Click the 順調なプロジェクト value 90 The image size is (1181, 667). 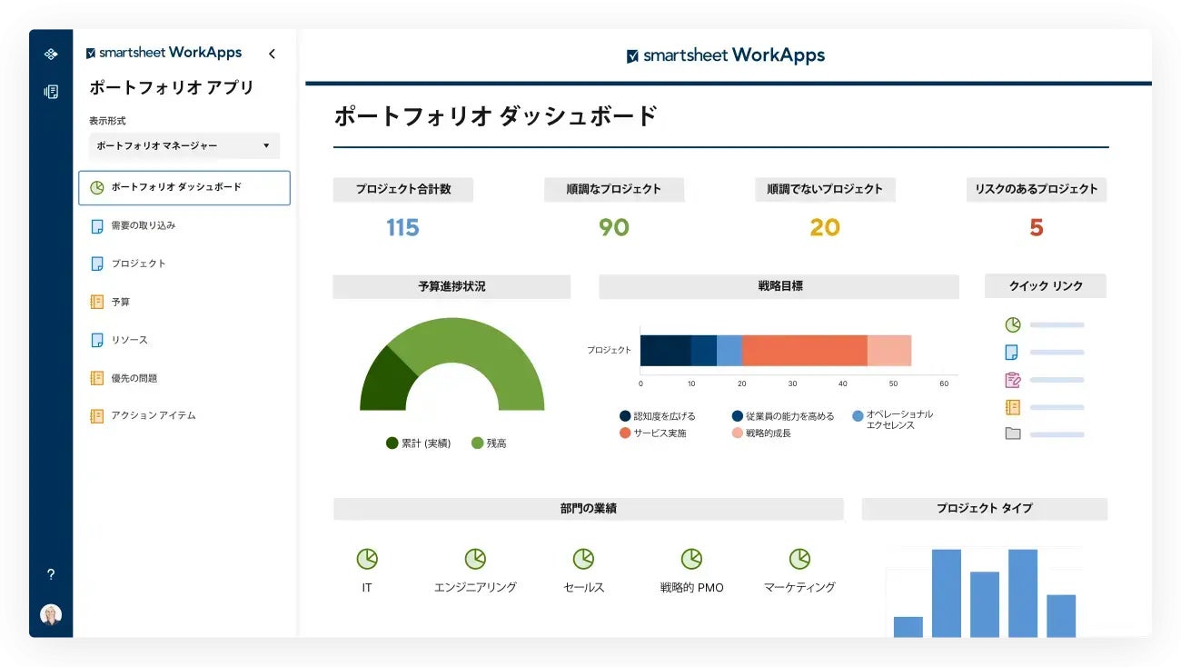point(614,227)
